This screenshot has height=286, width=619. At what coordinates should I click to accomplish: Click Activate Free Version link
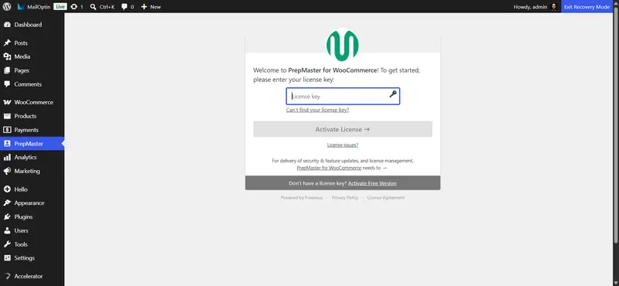pos(372,183)
